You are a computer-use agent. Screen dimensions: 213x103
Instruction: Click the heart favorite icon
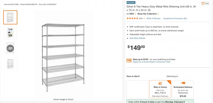point(203,3)
